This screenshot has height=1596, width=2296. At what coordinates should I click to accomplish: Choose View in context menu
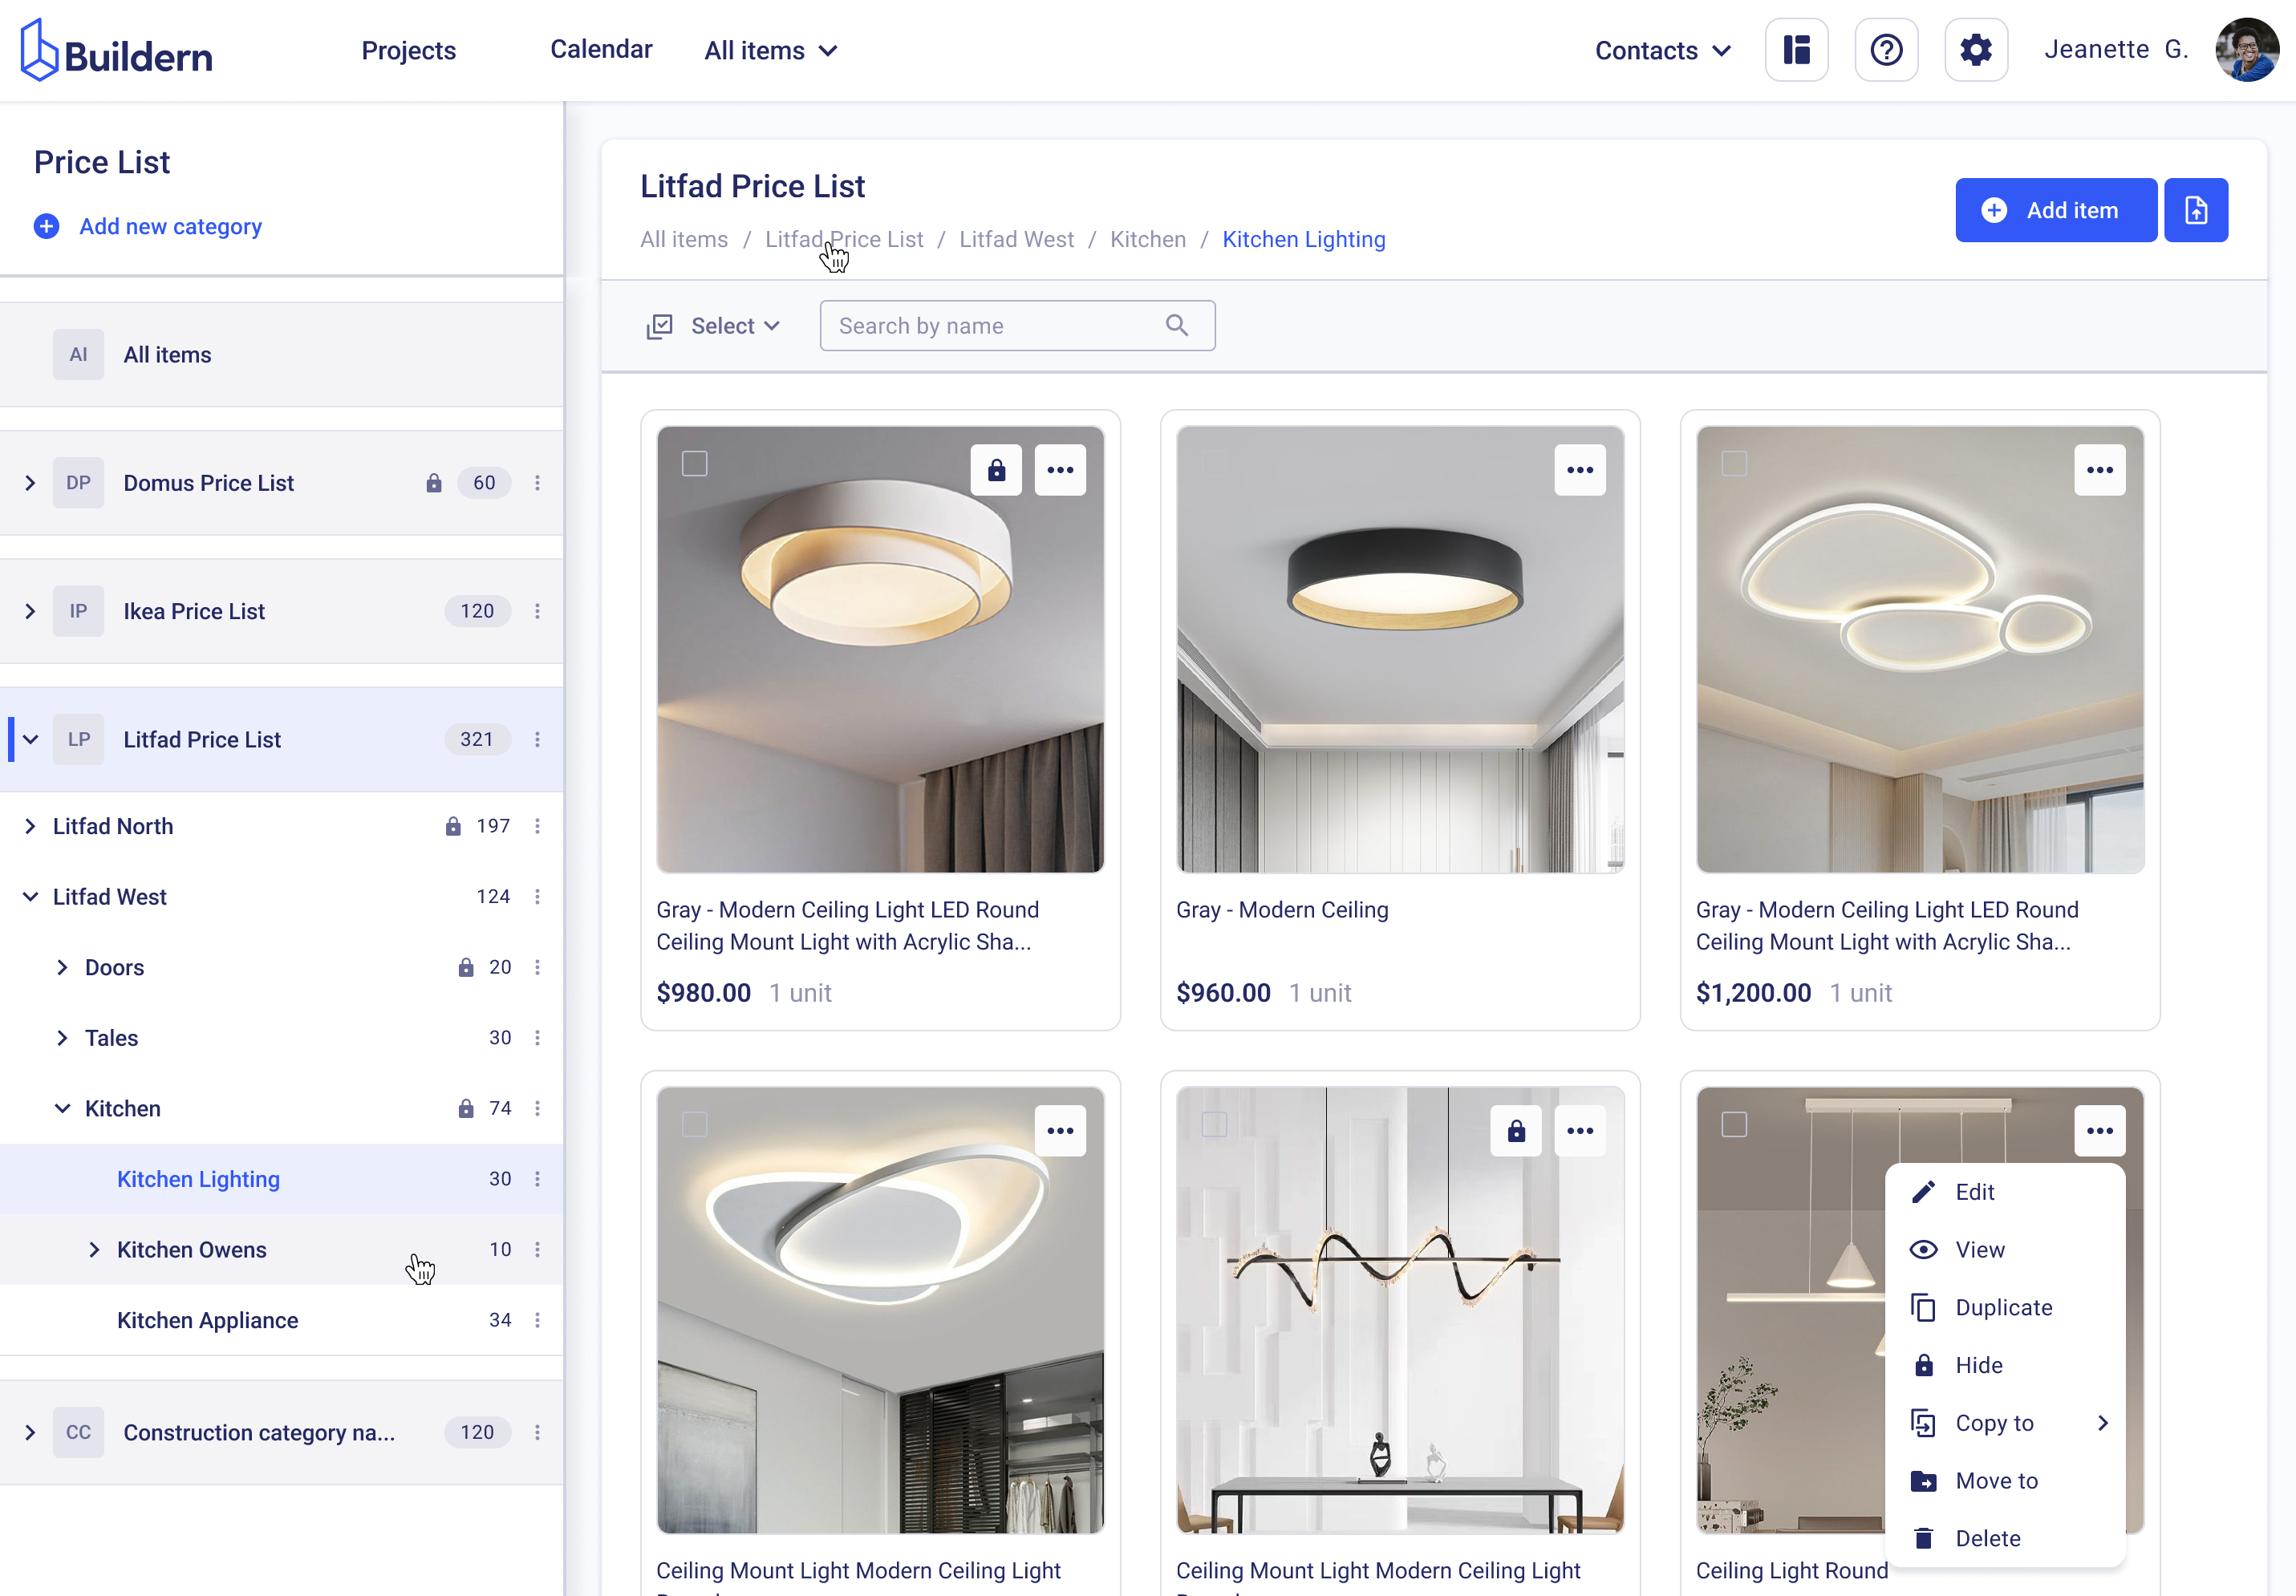coord(2005,1250)
